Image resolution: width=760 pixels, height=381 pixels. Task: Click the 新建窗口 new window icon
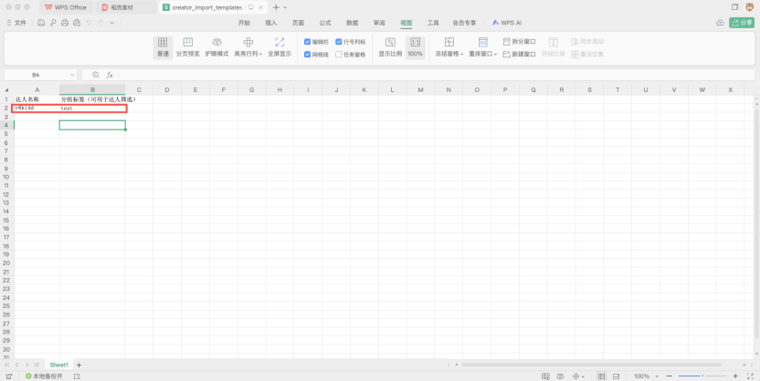point(519,55)
